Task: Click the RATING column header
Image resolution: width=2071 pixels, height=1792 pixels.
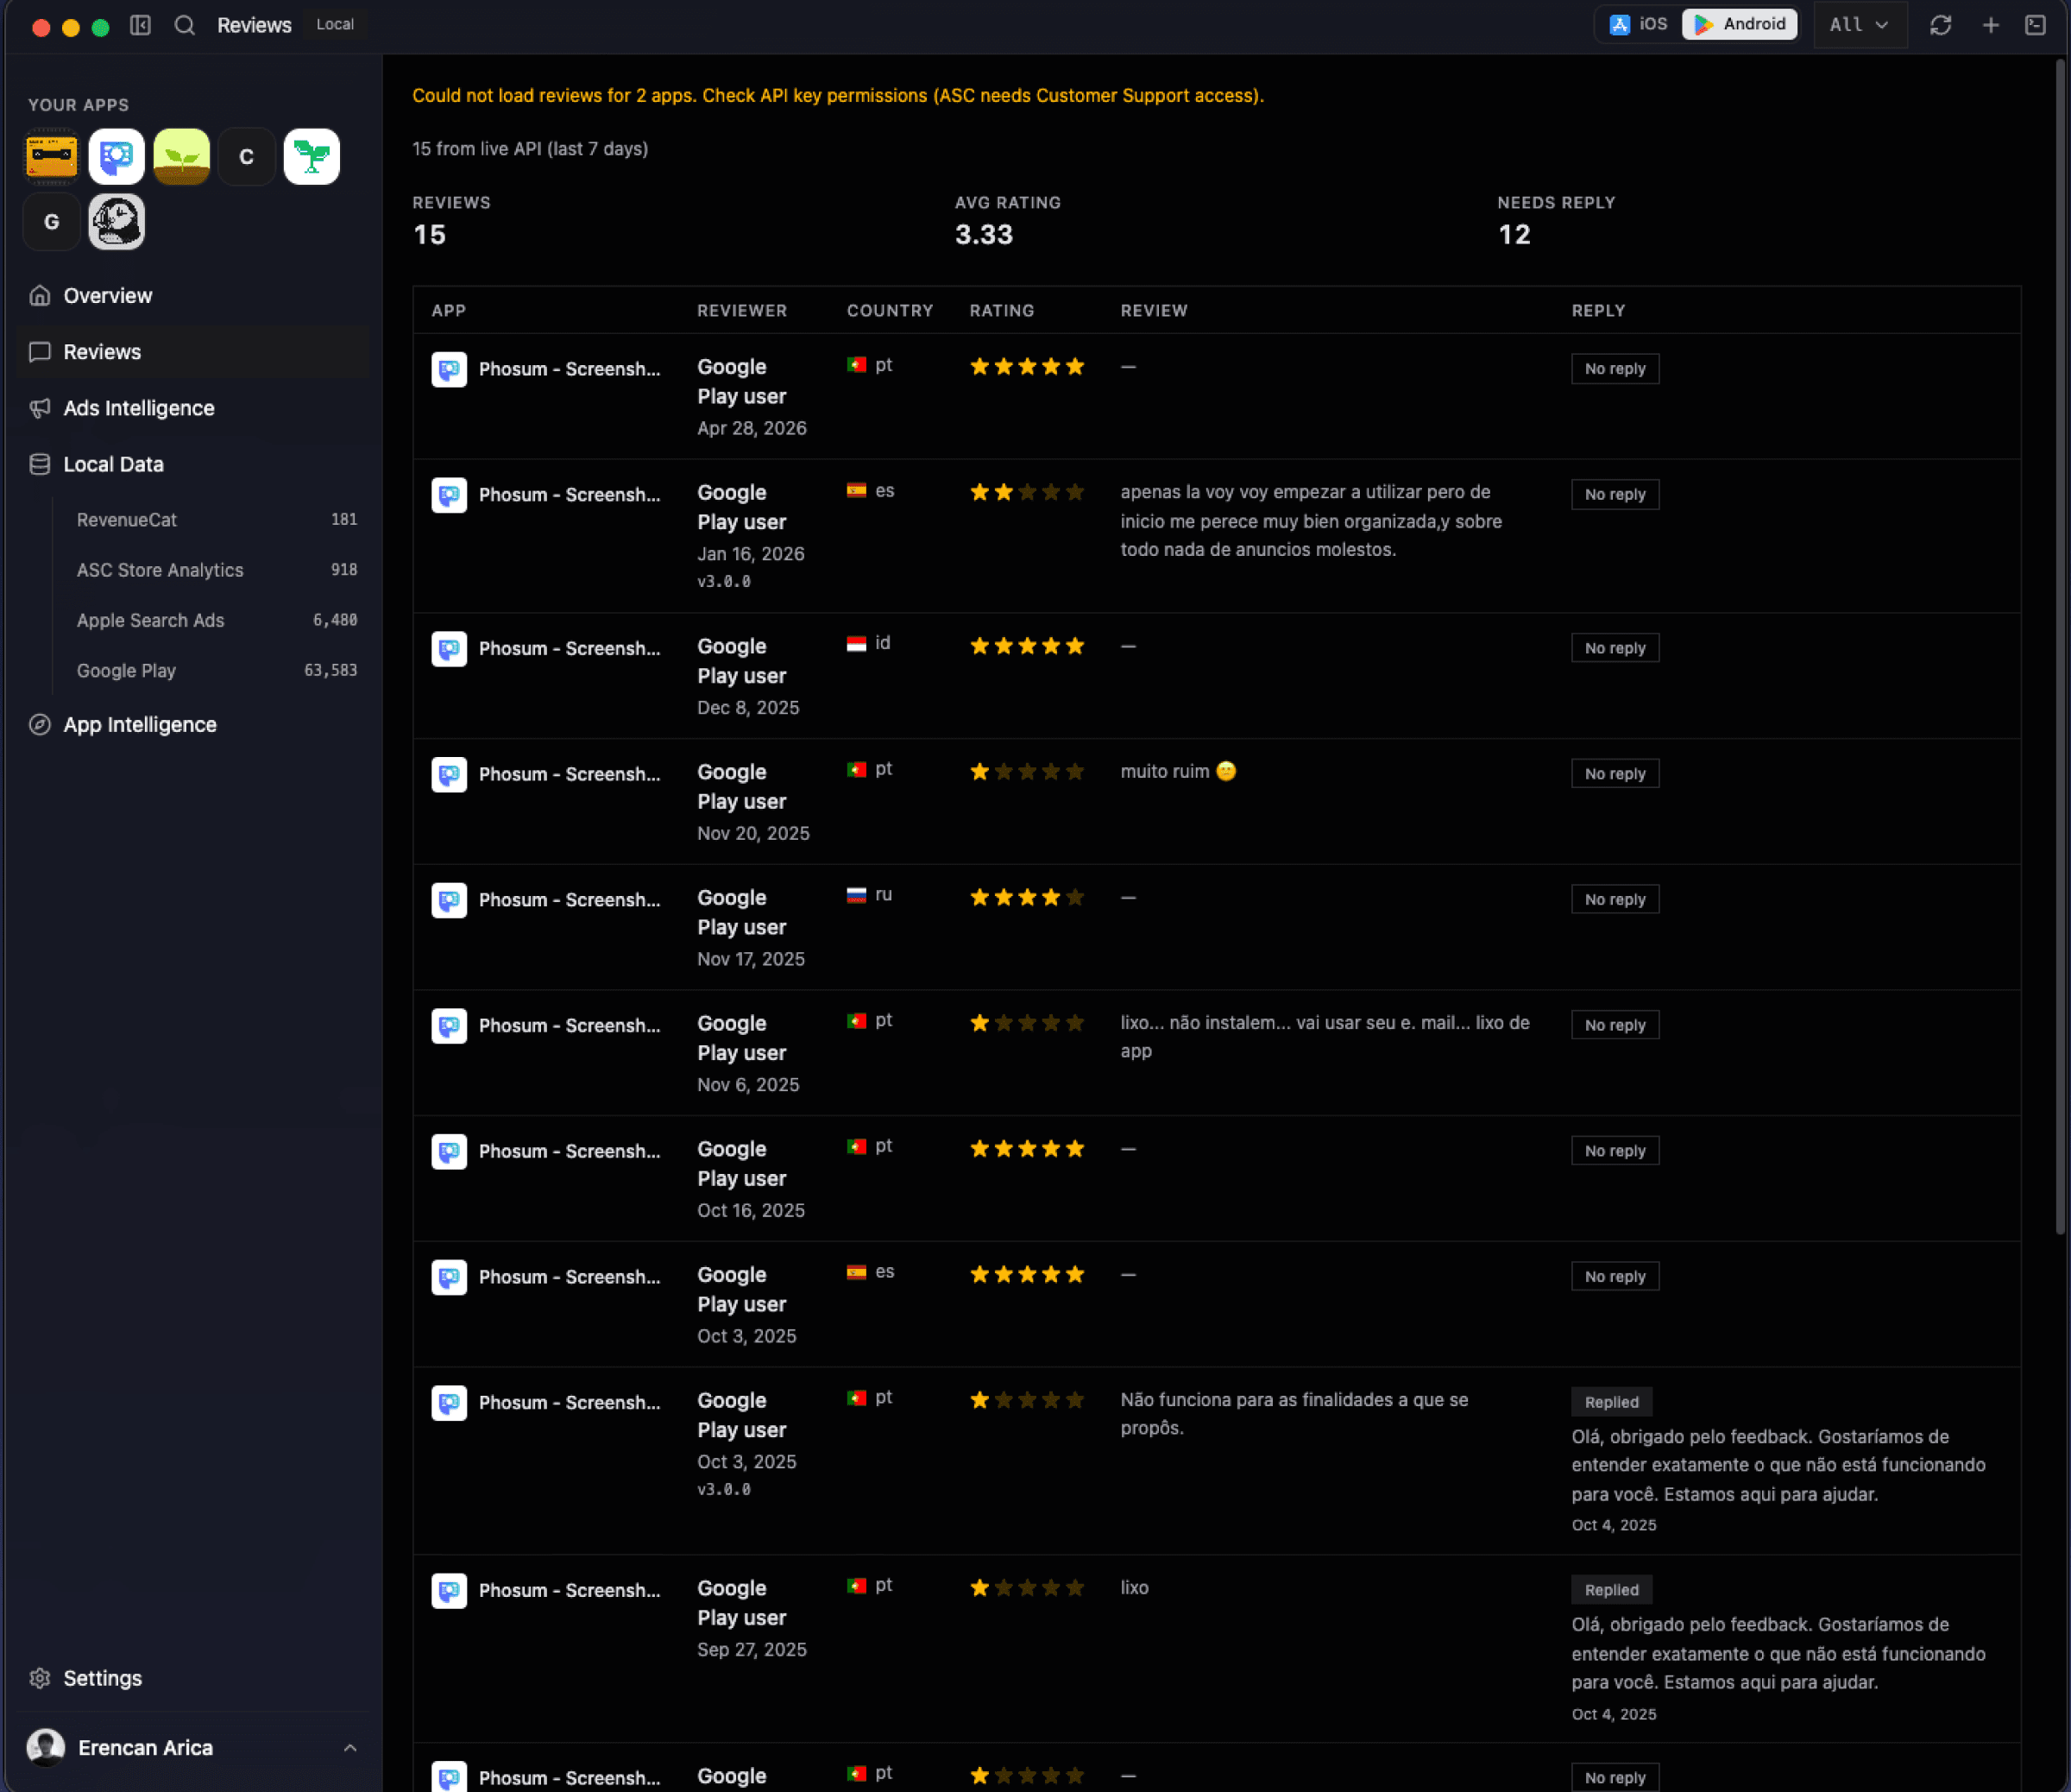Action: tap(1002, 311)
